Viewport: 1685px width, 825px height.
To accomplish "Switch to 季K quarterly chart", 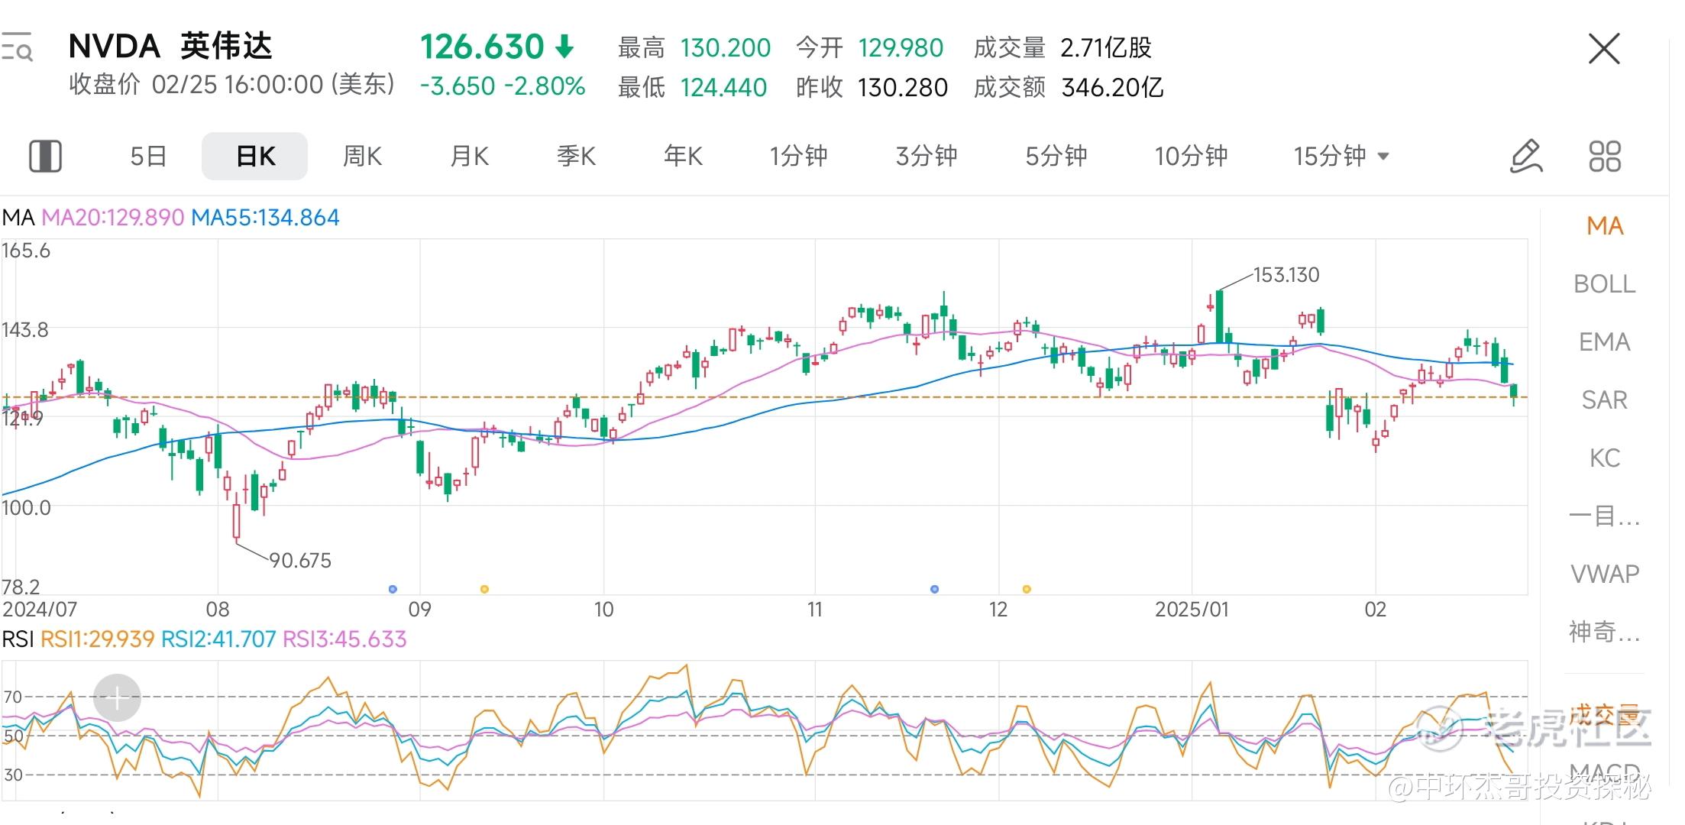I will coord(576,156).
